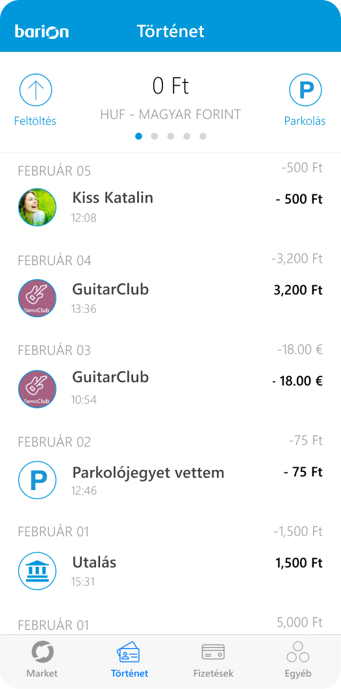The width and height of the screenshot is (341, 689).
Task: Select the third currency page dot
Action: [x=171, y=136]
